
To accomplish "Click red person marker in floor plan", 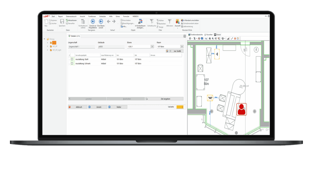I will pyautogui.click(x=242, y=109).
